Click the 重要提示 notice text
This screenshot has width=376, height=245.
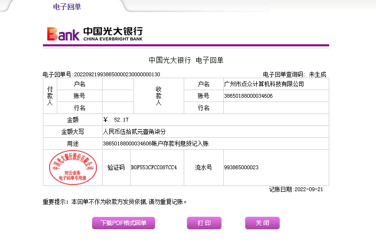click(x=115, y=202)
